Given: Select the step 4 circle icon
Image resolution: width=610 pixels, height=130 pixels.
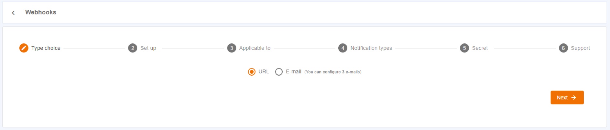Looking at the screenshot, I should [x=343, y=48].
